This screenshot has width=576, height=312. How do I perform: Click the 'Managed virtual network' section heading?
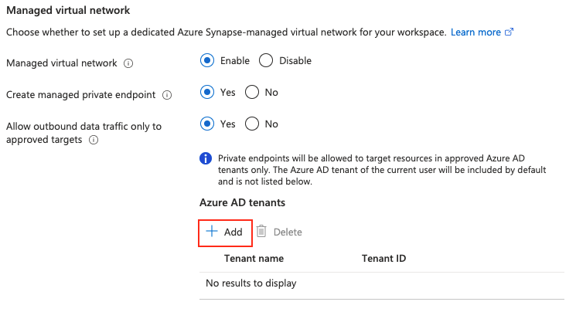[68, 10]
